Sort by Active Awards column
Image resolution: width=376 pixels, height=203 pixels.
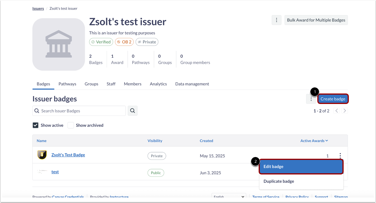point(314,141)
